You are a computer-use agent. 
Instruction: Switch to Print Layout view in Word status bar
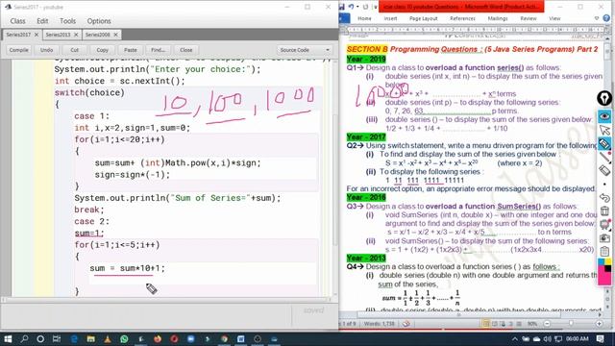pyautogui.click(x=486, y=324)
